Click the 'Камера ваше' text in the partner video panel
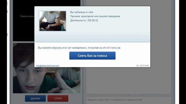 [x=27, y=16]
